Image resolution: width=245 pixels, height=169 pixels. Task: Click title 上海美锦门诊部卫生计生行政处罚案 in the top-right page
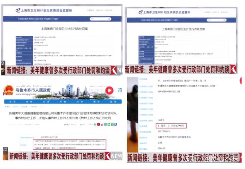point(183,29)
